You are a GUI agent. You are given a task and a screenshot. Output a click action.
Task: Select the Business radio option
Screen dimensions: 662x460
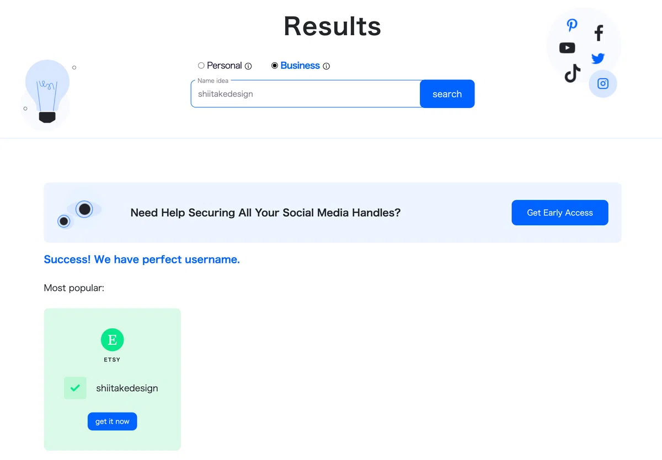[275, 66]
